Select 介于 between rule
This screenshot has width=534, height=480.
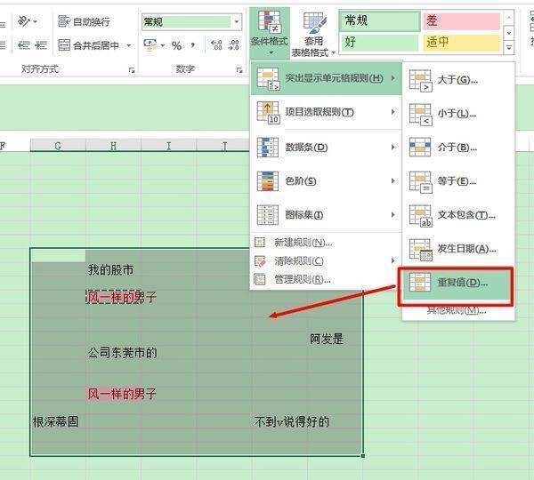click(458, 148)
